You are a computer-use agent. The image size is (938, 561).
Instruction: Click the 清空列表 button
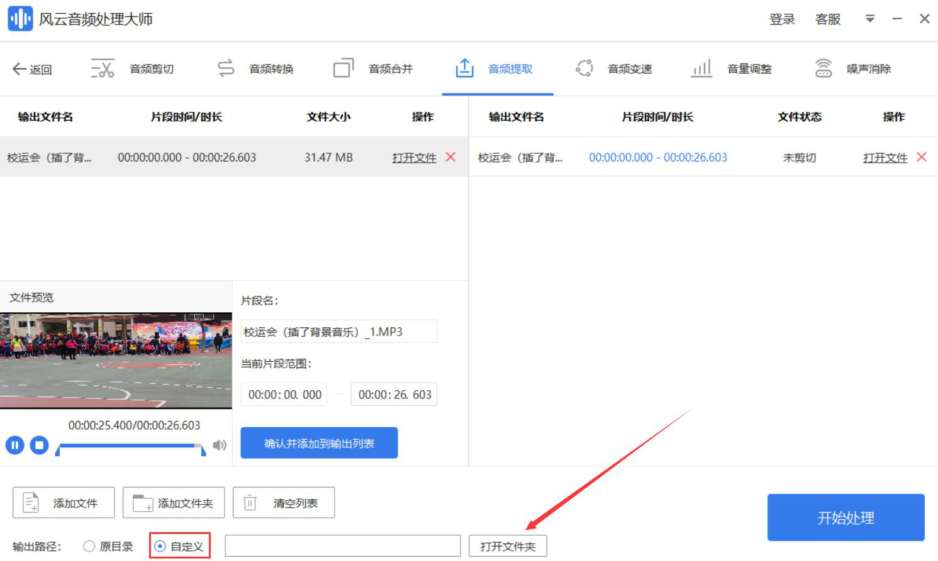284,503
